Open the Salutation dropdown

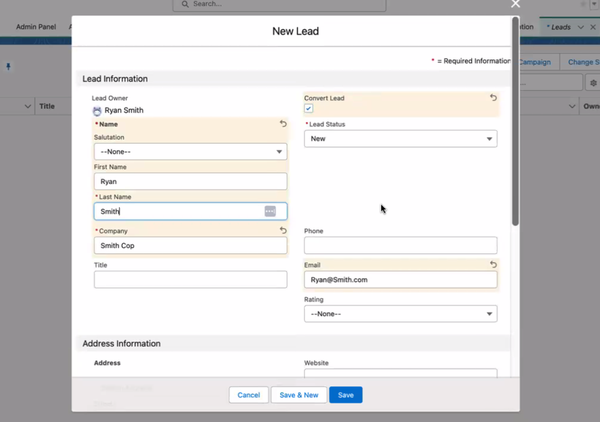190,152
